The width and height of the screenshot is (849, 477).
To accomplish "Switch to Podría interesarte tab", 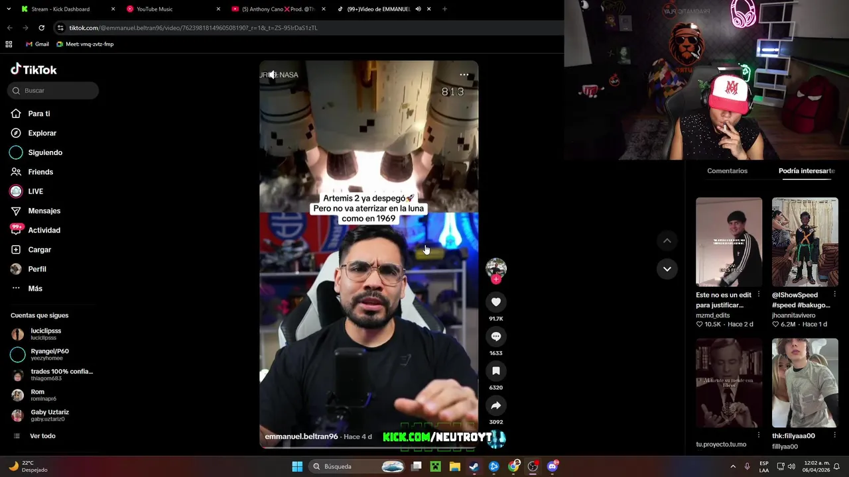I will pyautogui.click(x=807, y=171).
